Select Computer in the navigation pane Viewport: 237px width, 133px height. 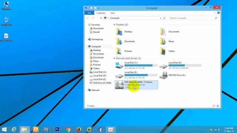click(96, 47)
